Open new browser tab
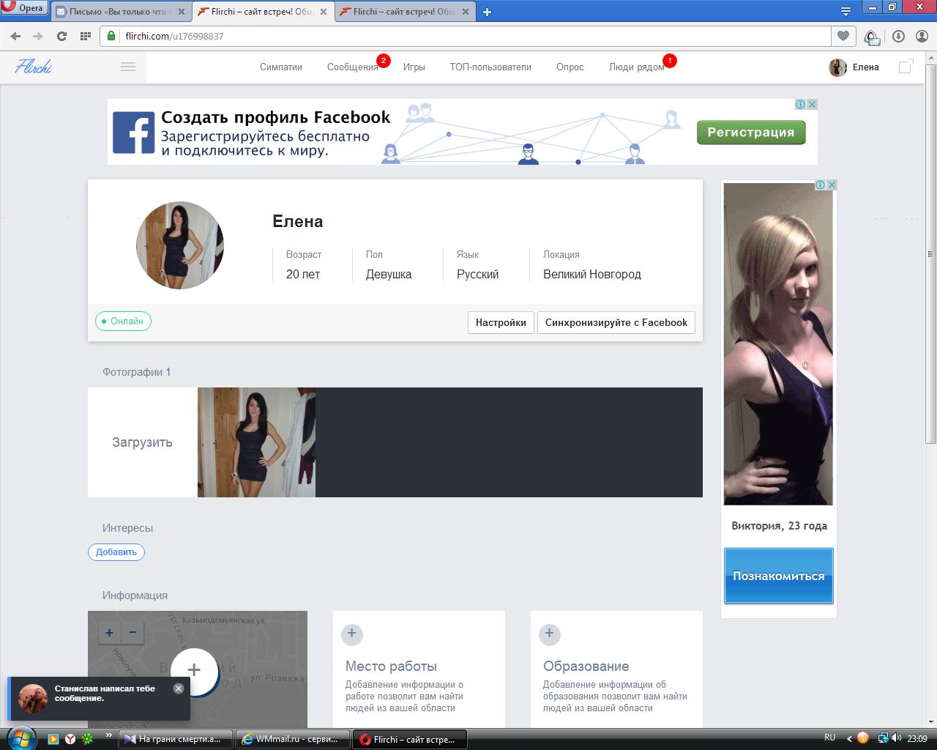The image size is (937, 750). tap(488, 12)
